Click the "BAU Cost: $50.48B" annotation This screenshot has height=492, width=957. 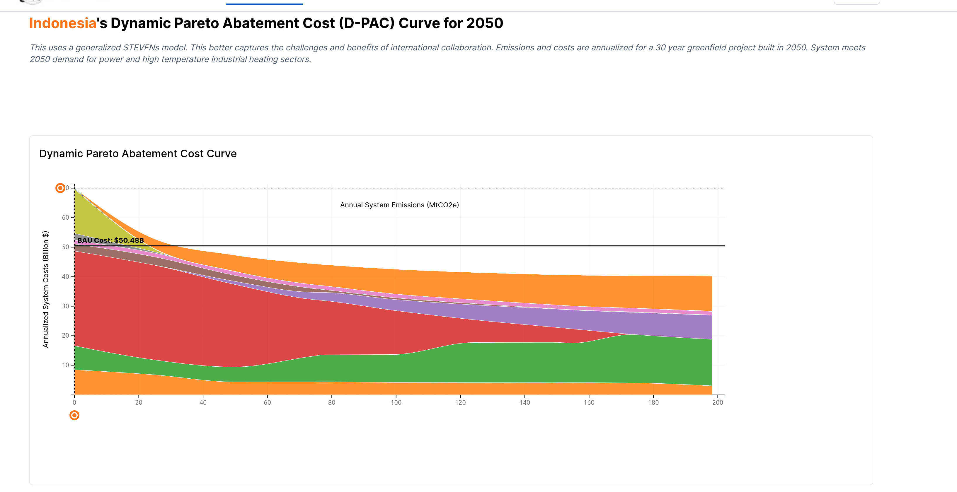(x=110, y=240)
